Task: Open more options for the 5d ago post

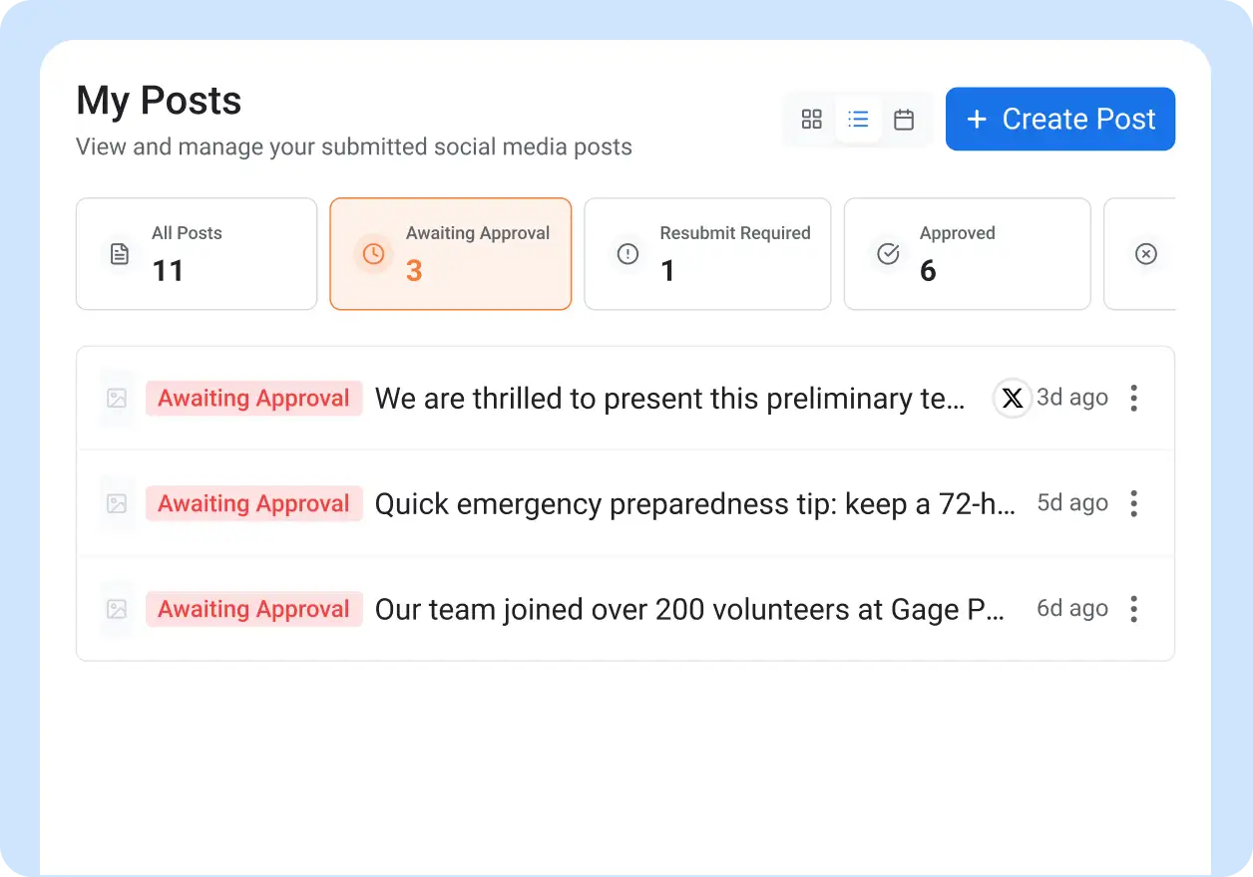Action: tap(1133, 503)
